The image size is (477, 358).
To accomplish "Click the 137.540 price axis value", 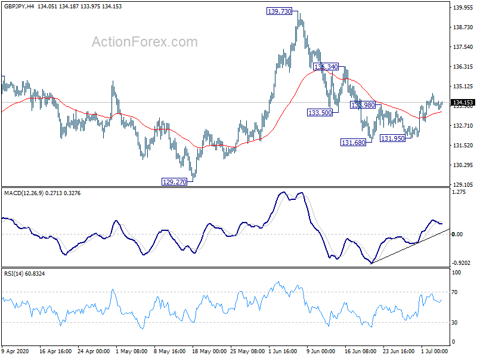I will click(x=463, y=47).
